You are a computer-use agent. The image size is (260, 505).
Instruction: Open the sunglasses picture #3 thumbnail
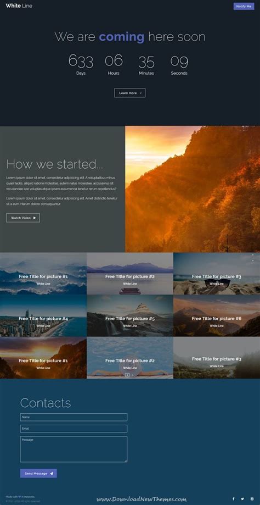pyautogui.click(x=217, y=274)
